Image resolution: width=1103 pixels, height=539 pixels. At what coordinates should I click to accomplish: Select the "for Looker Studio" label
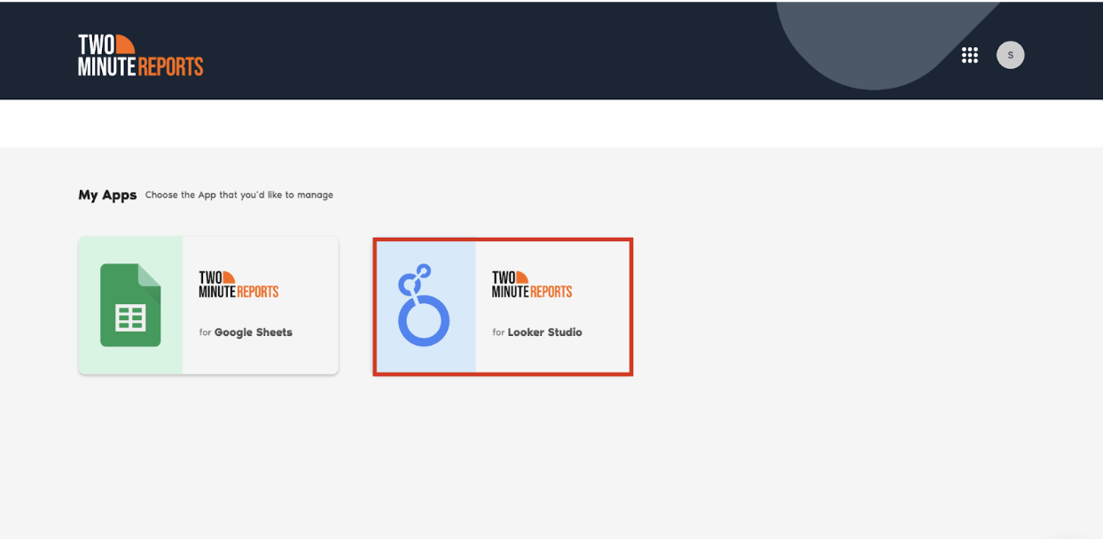pos(537,332)
